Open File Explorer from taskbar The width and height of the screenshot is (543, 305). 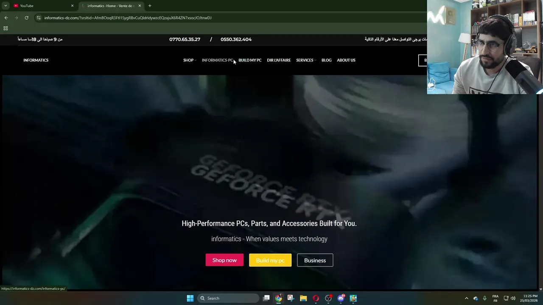pyautogui.click(x=303, y=298)
